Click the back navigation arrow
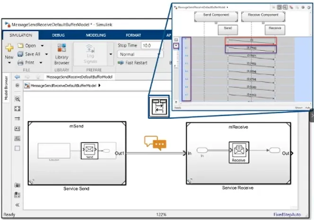 point(17,77)
